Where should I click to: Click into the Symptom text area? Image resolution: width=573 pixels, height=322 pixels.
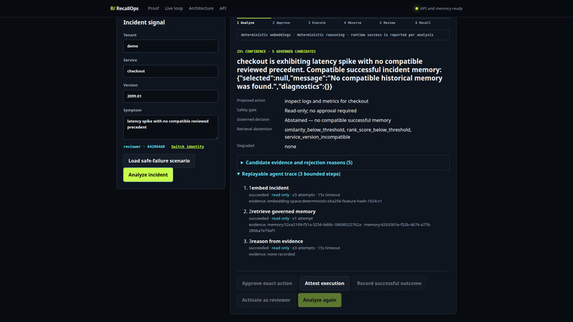pos(171,127)
